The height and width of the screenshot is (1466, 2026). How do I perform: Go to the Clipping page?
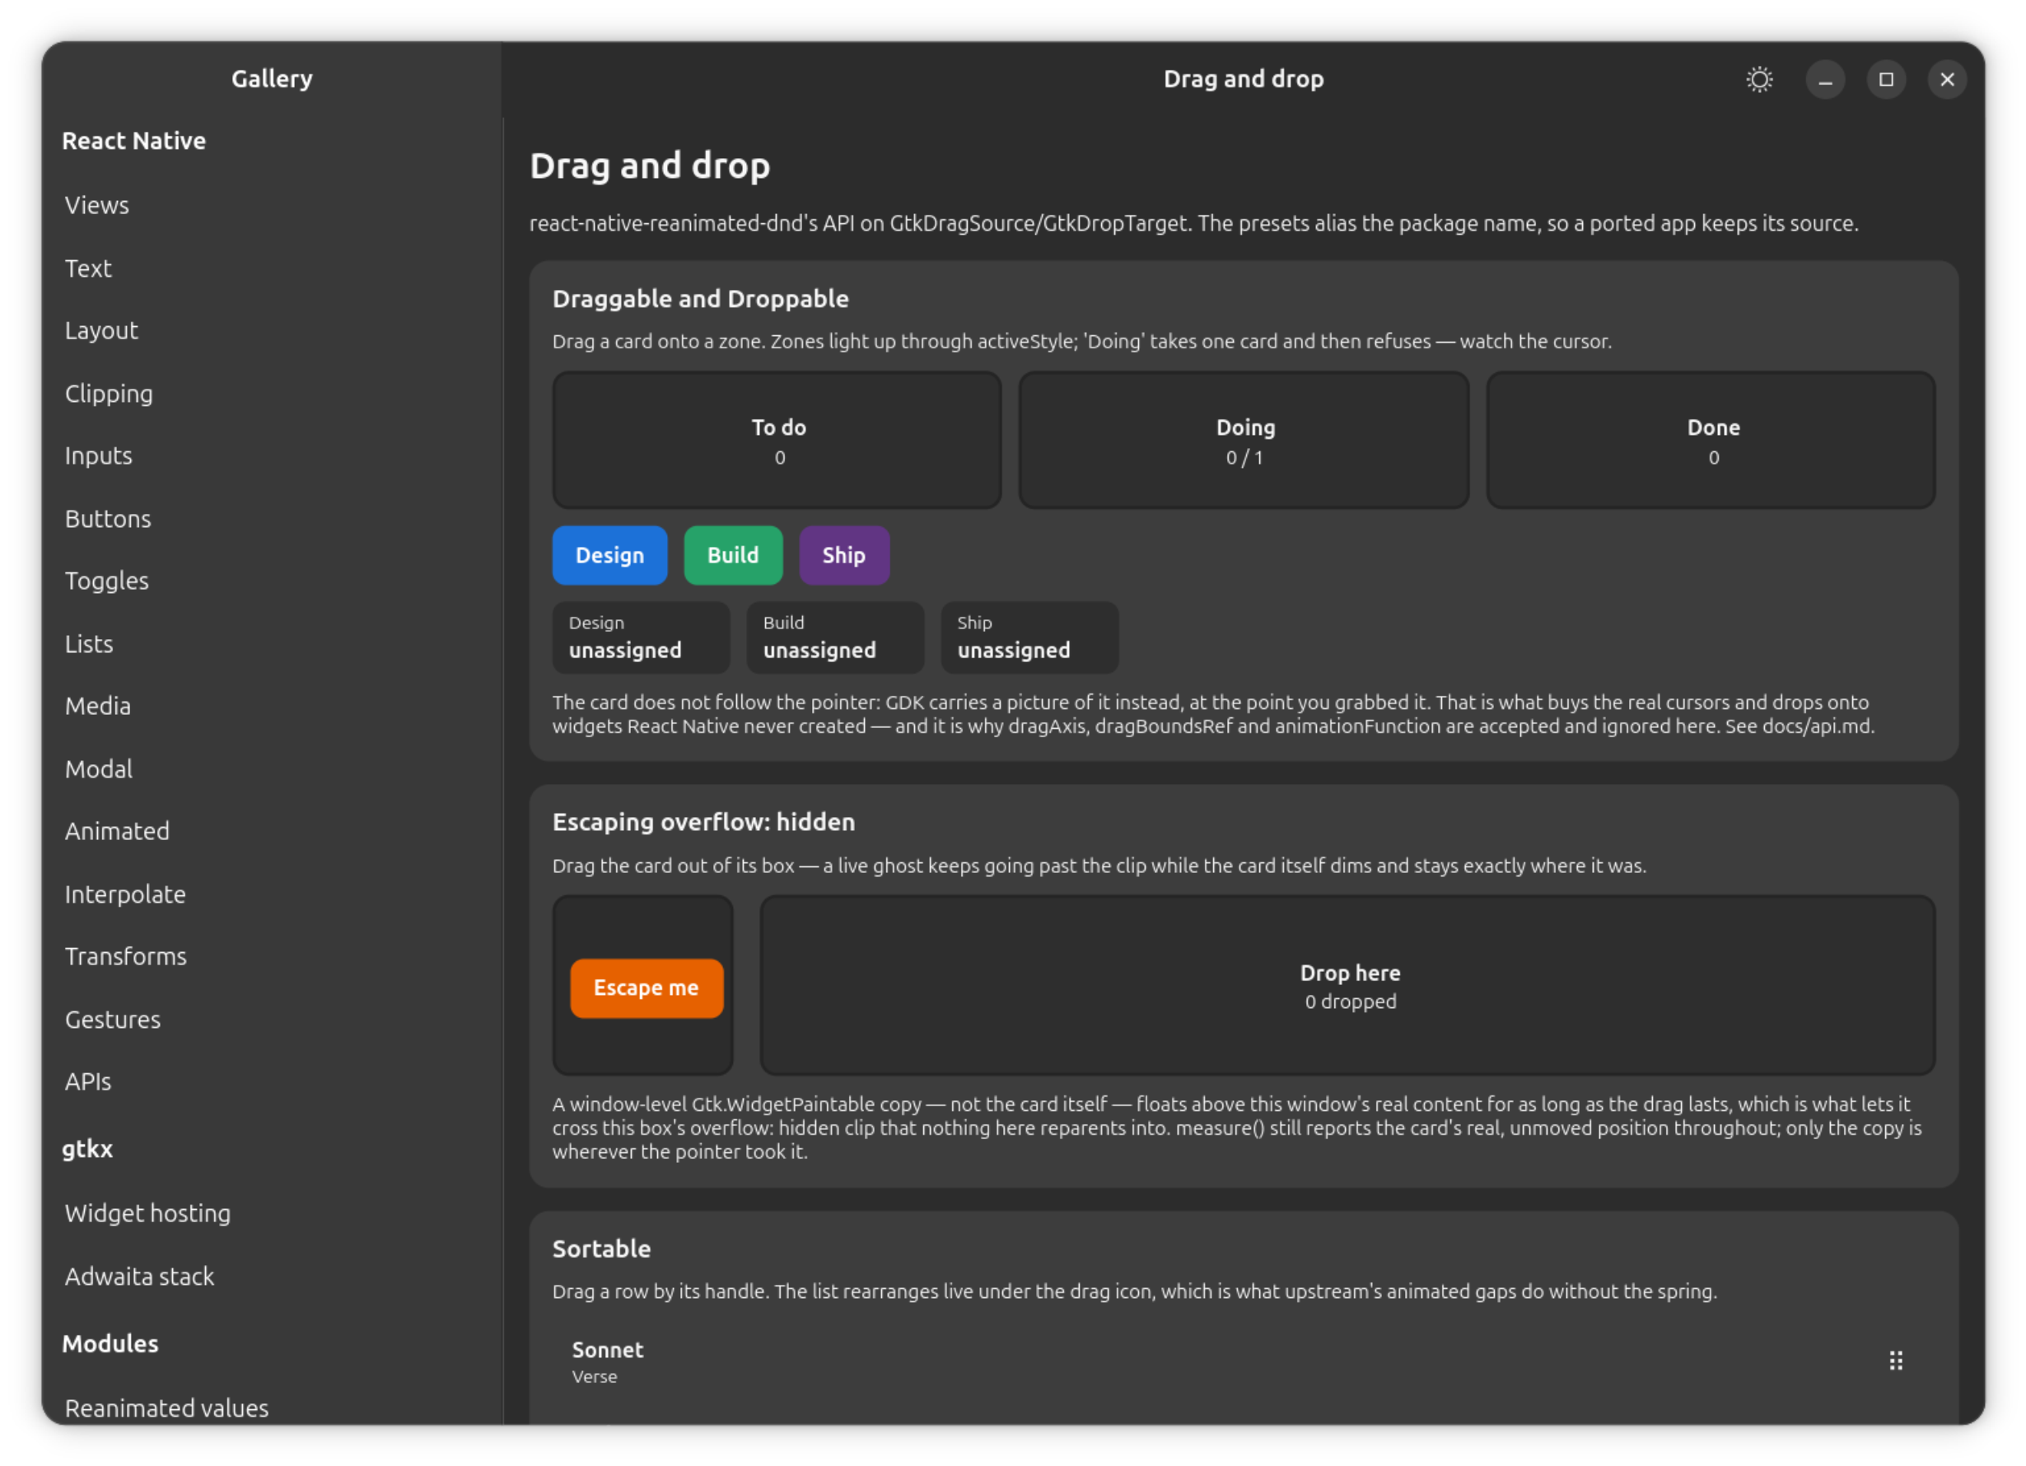coord(272,393)
